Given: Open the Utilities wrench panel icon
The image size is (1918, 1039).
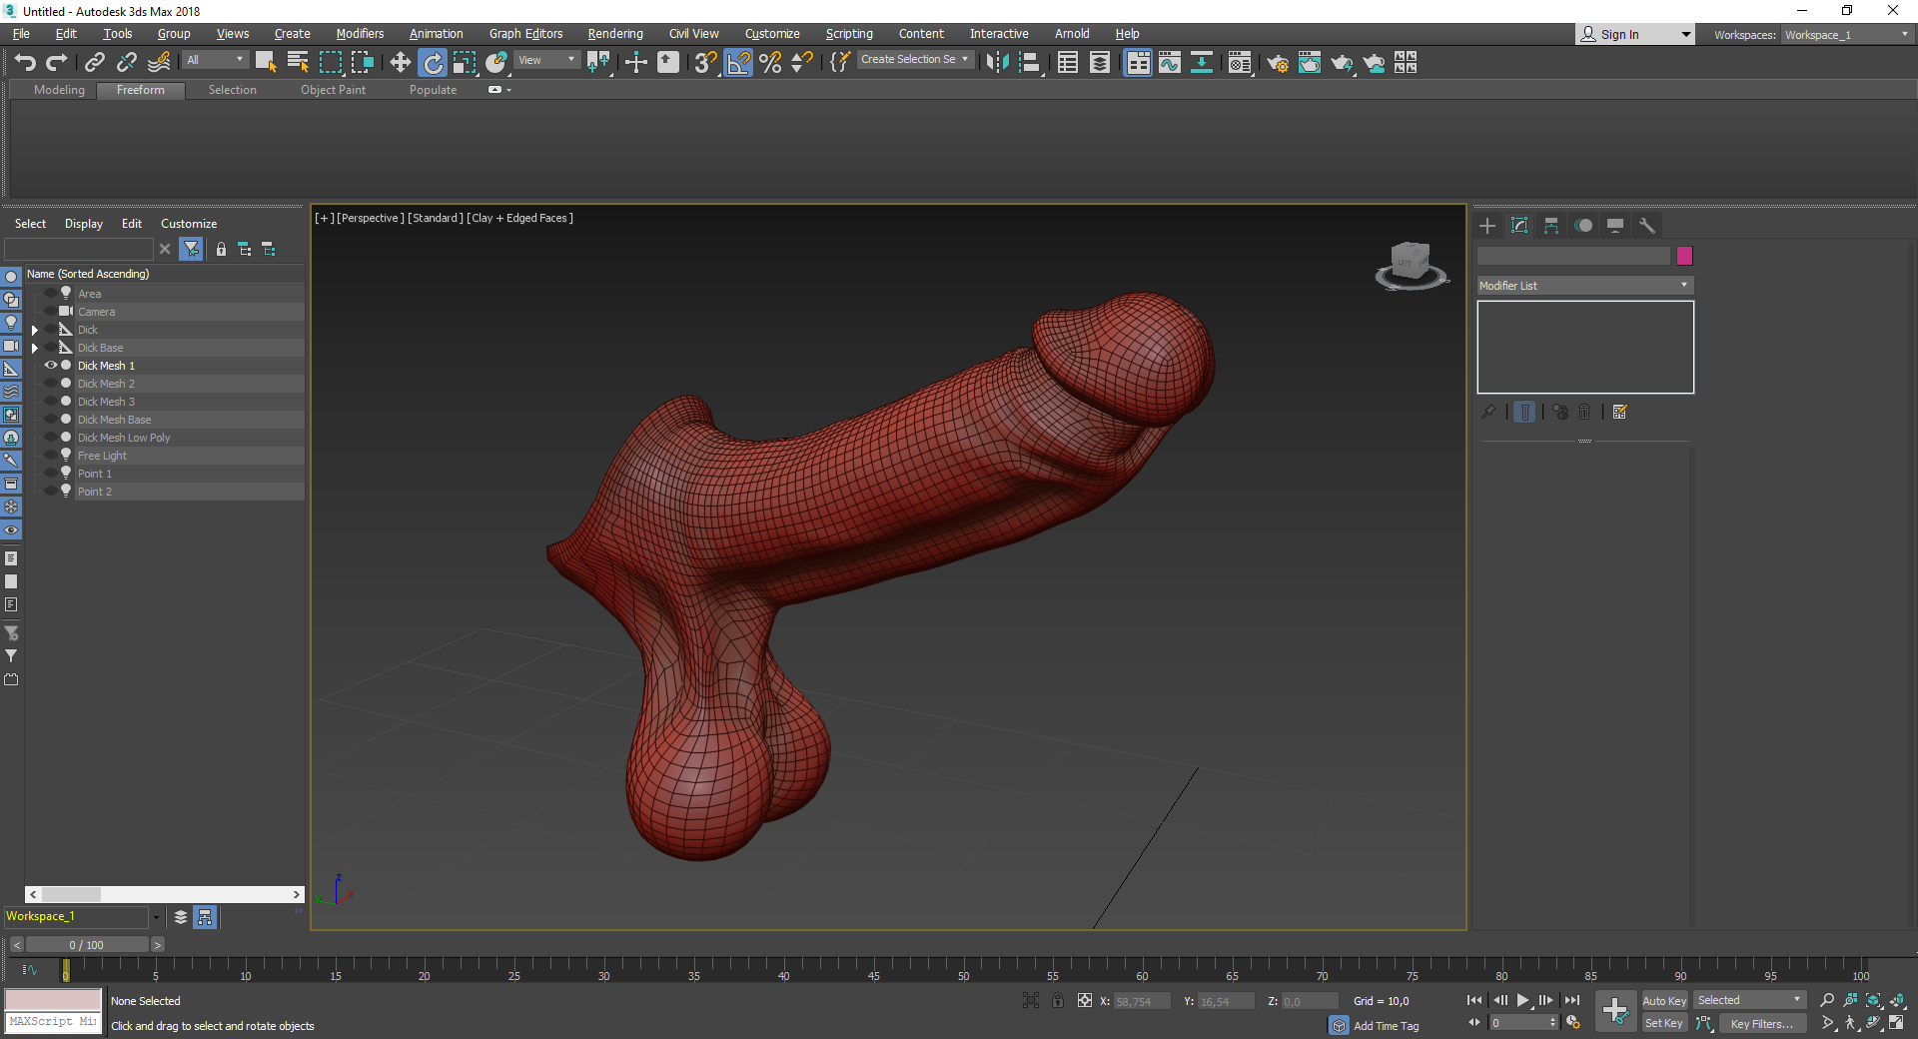Looking at the screenshot, I should coord(1647,226).
